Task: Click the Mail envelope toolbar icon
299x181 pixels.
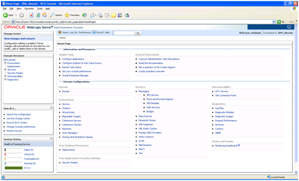Action: [92, 15]
